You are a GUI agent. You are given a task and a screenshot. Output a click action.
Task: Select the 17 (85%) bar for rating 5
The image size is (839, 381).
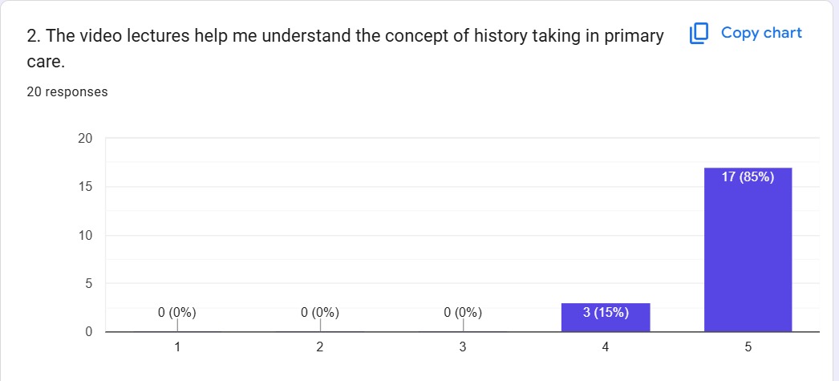748,250
